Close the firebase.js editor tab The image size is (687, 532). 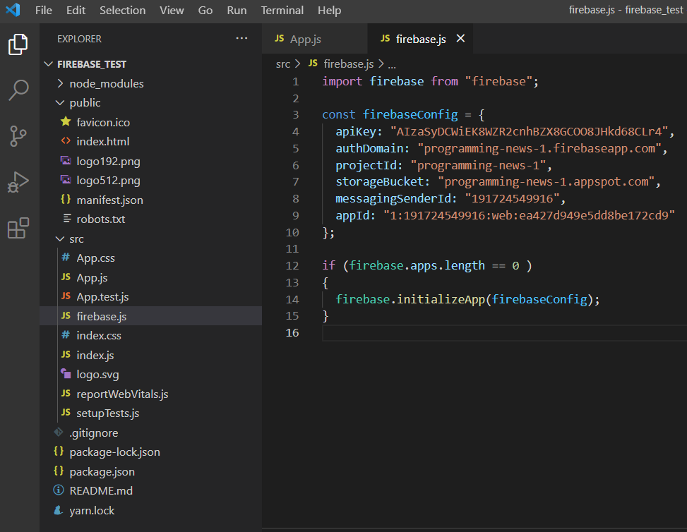coord(460,39)
